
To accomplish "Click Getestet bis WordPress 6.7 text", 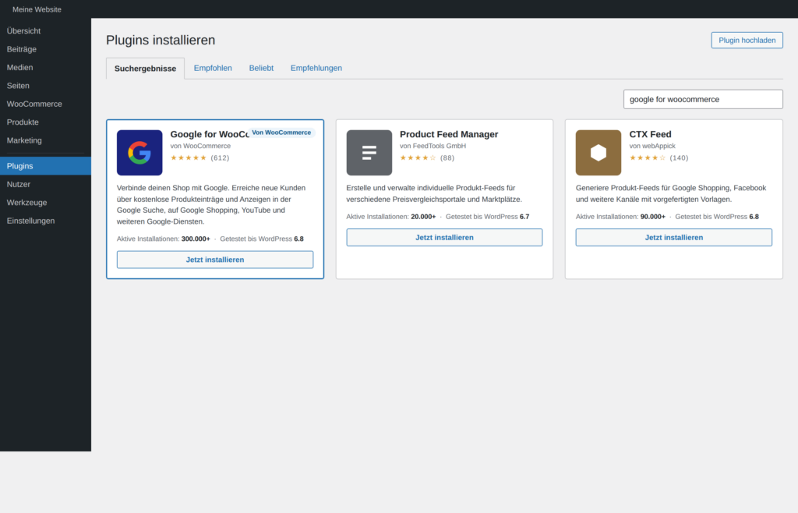I will click(x=488, y=217).
